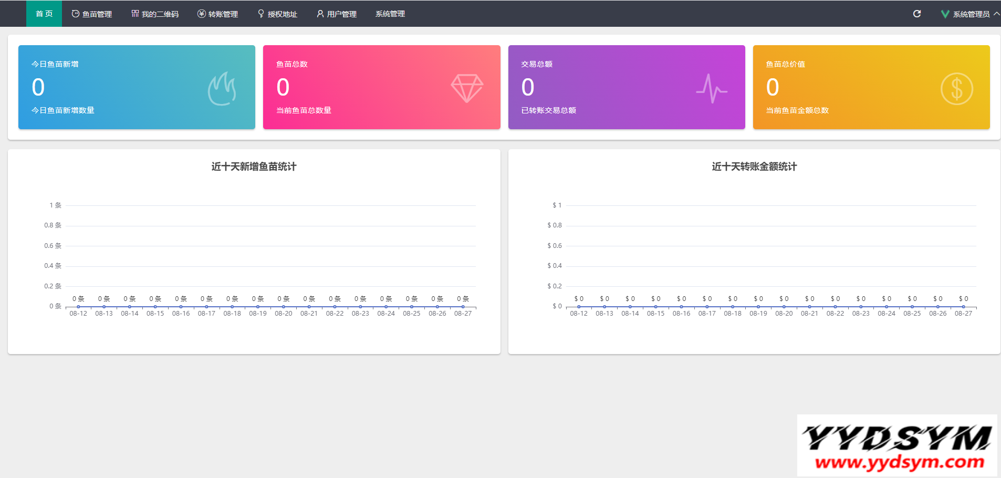The image size is (1001, 478).
Task: Click the diamond icon on pink card
Action: click(x=466, y=88)
